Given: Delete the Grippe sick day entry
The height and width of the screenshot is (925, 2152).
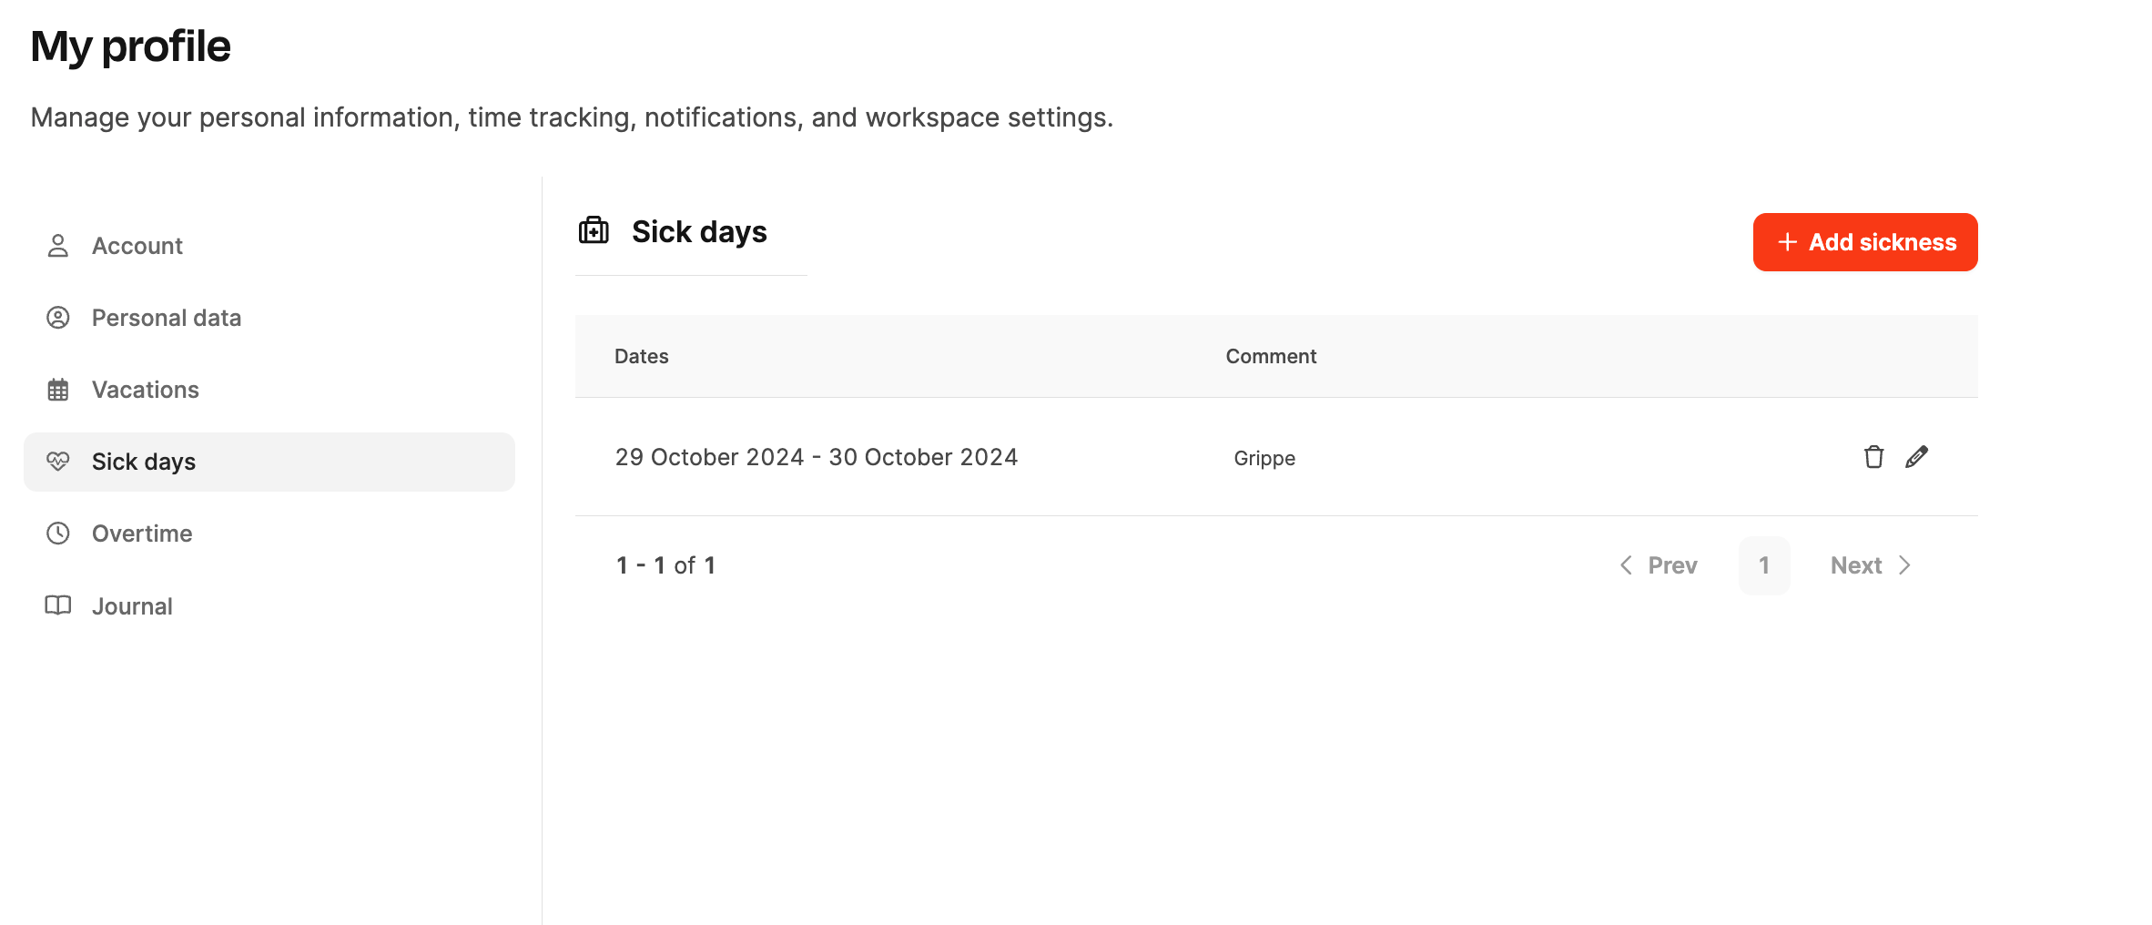Looking at the screenshot, I should click(x=1873, y=457).
